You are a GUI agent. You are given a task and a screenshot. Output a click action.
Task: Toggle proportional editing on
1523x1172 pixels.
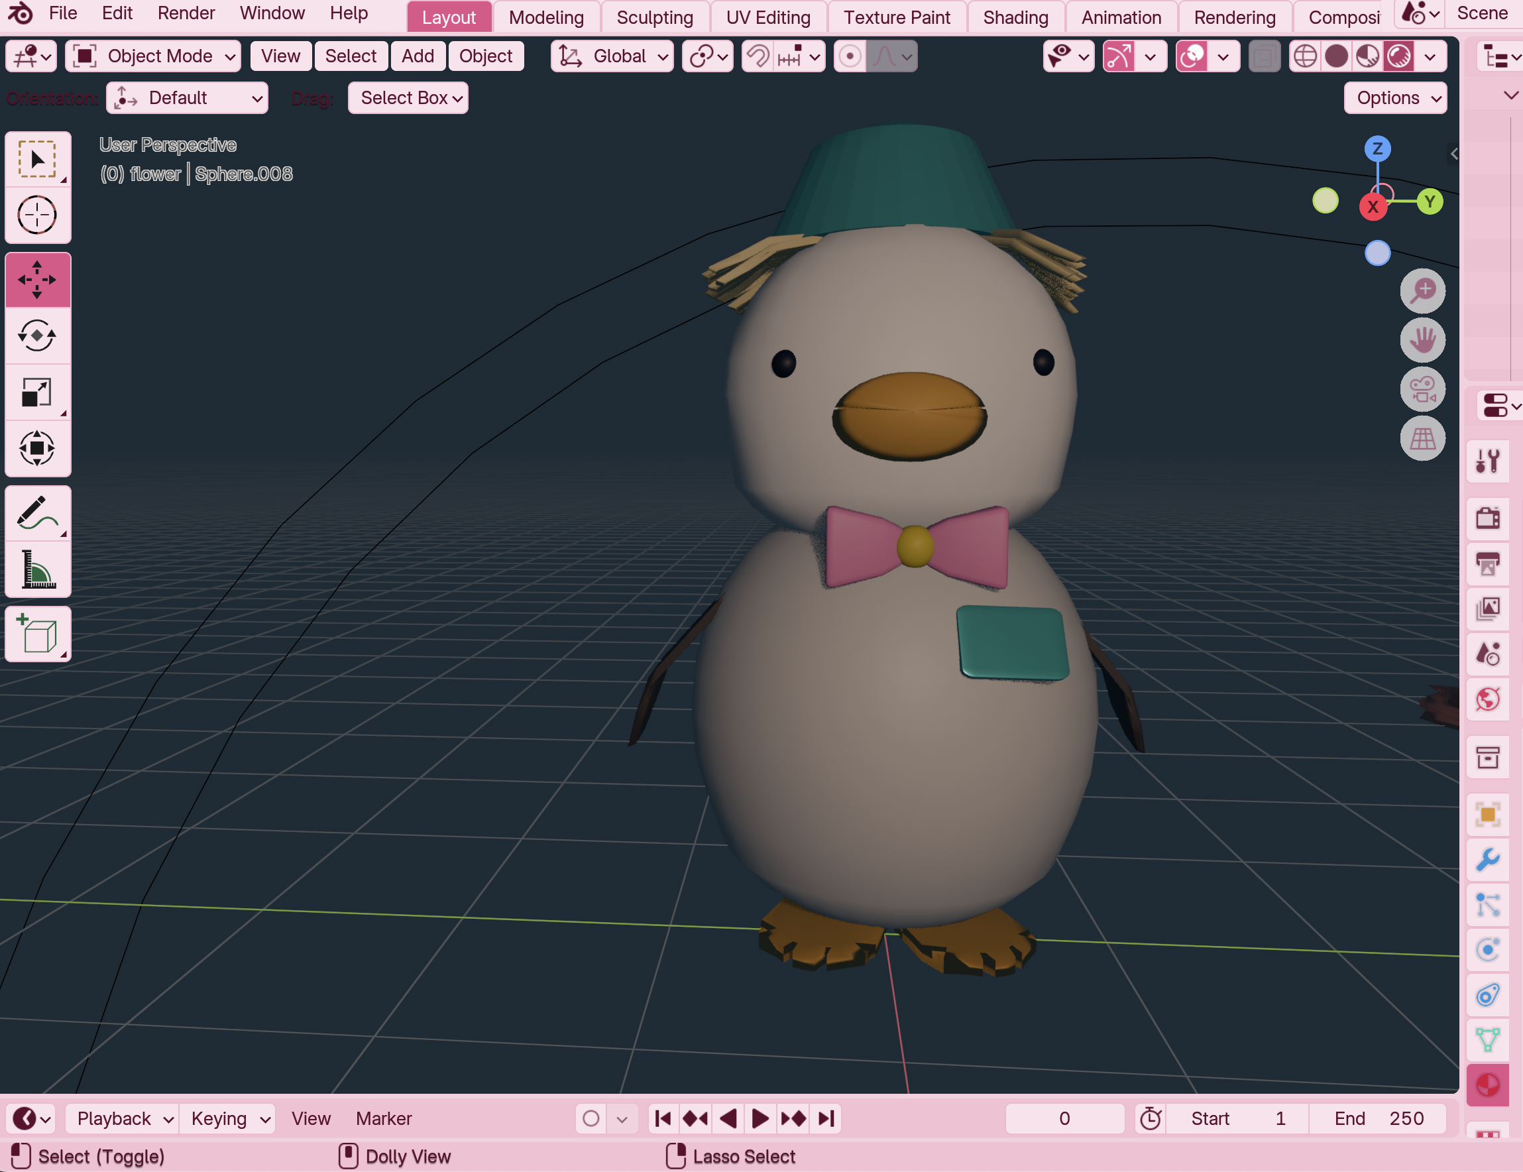[850, 56]
